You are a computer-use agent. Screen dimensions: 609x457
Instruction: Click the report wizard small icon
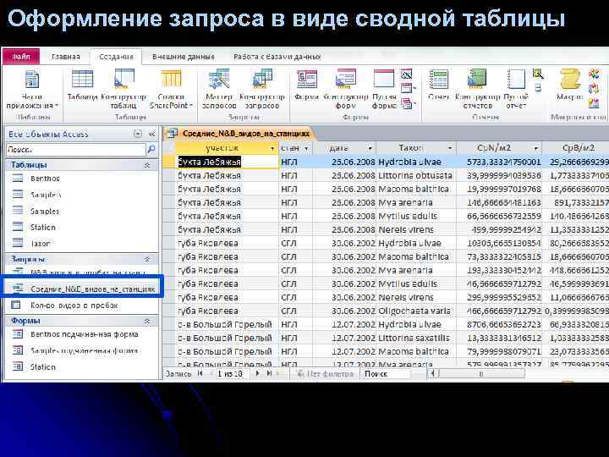pyautogui.click(x=538, y=74)
